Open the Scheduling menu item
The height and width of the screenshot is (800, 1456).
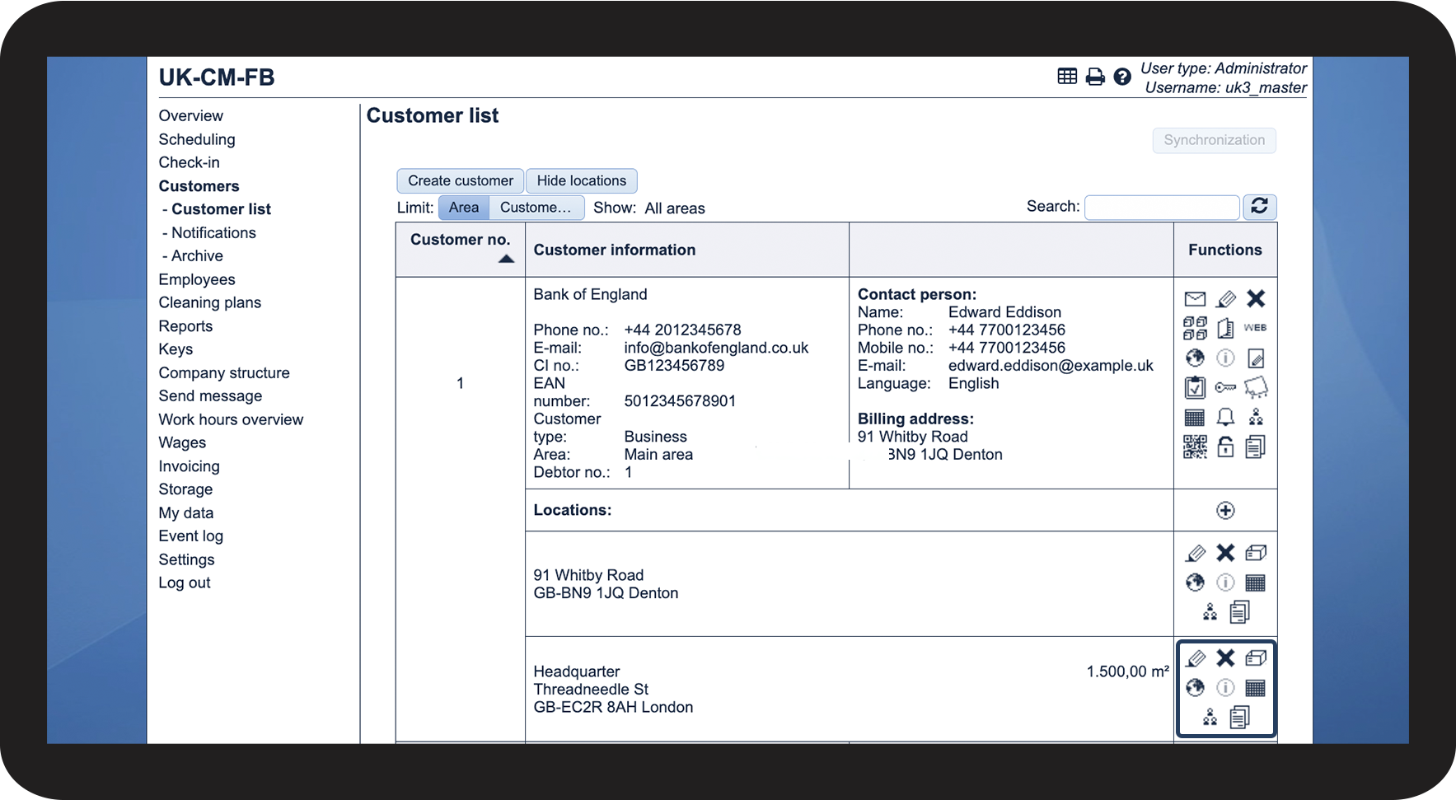(x=197, y=139)
